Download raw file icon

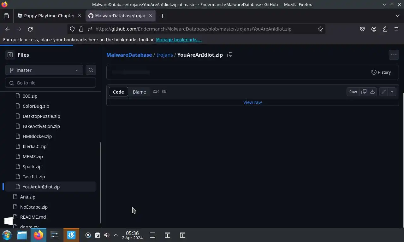pos(372,92)
